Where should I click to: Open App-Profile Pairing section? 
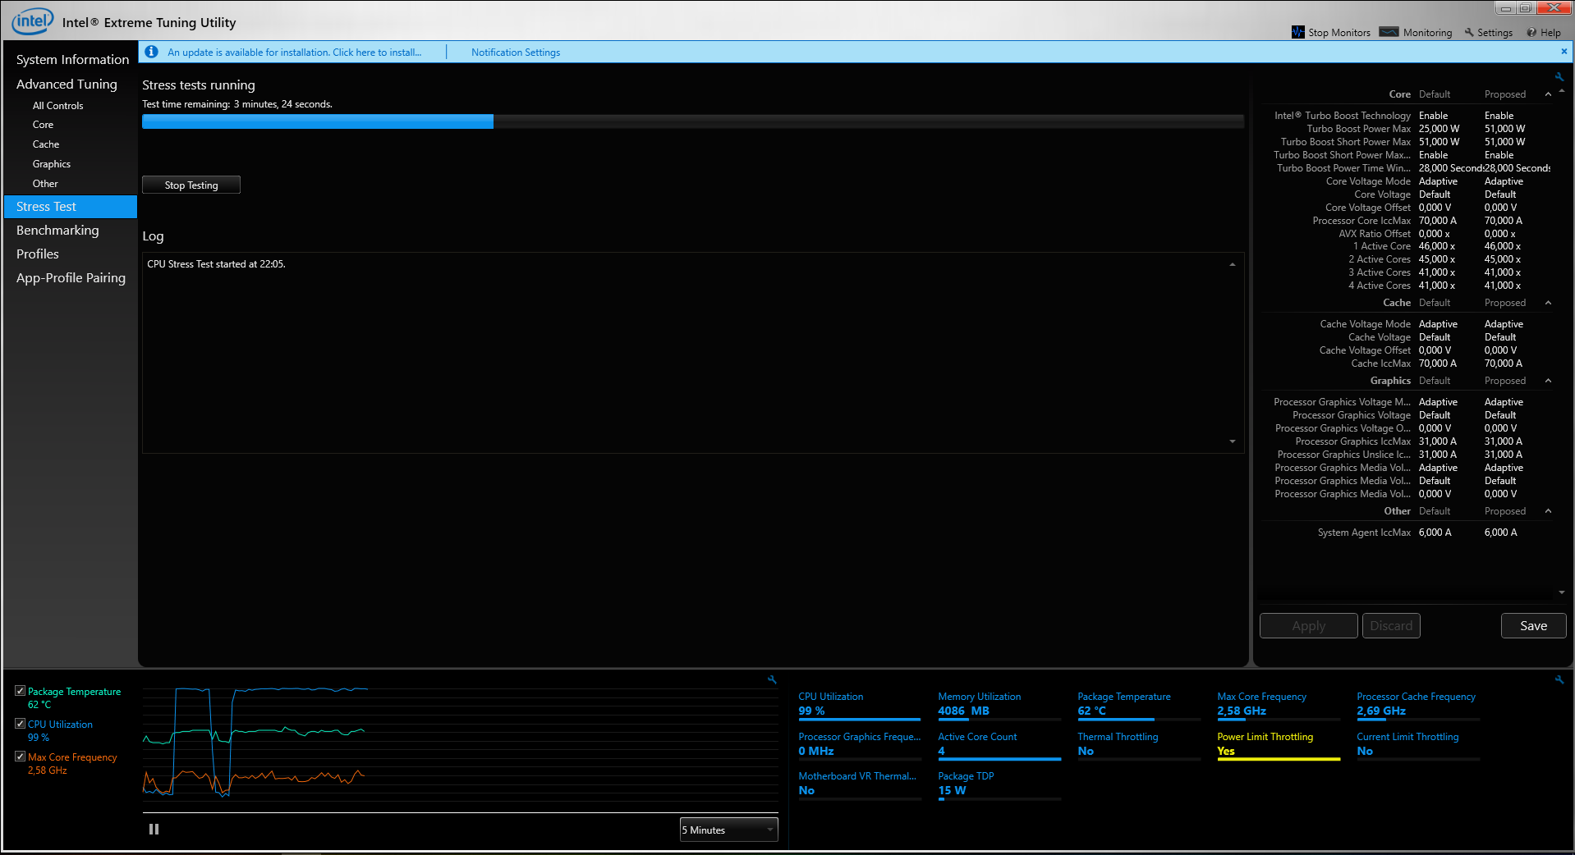[x=71, y=278]
